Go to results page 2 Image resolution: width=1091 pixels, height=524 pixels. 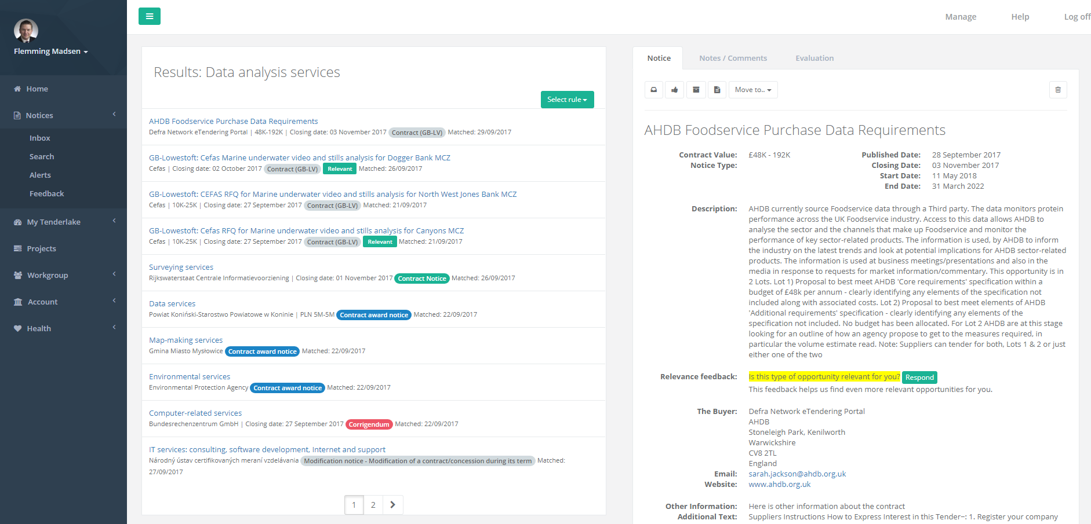click(x=373, y=505)
